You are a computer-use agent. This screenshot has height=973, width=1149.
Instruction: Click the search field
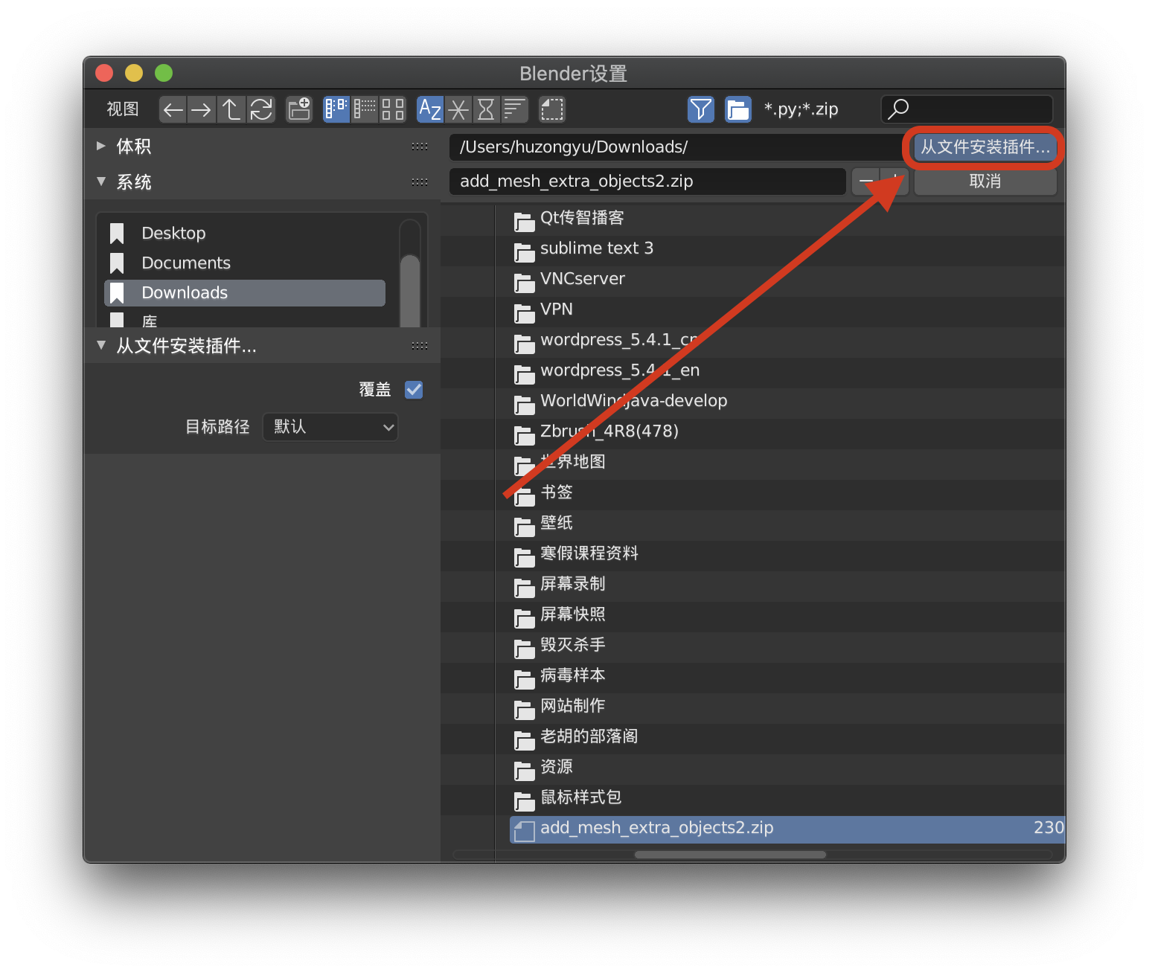967,109
